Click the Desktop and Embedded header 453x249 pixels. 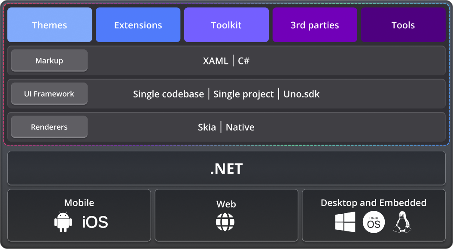[x=374, y=203]
